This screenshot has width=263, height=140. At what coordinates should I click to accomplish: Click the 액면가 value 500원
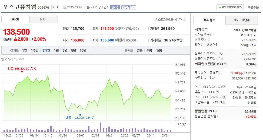tap(245, 45)
